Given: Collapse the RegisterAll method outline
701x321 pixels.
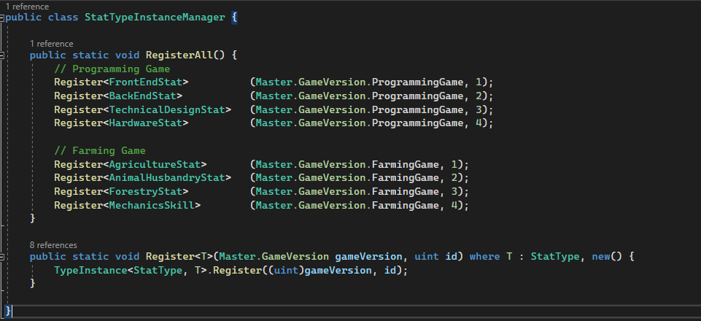Looking at the screenshot, I should pos(2,55).
